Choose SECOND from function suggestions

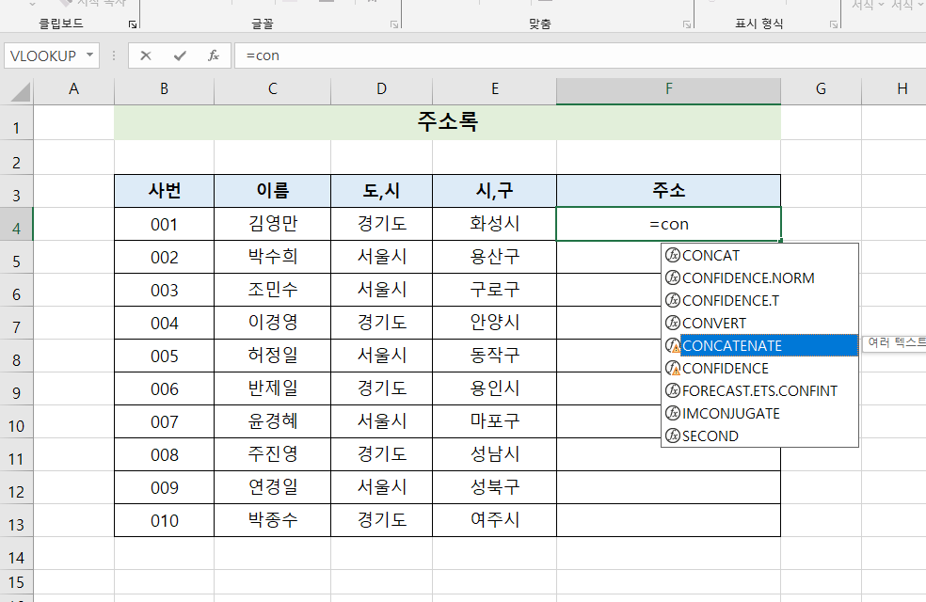click(759, 436)
